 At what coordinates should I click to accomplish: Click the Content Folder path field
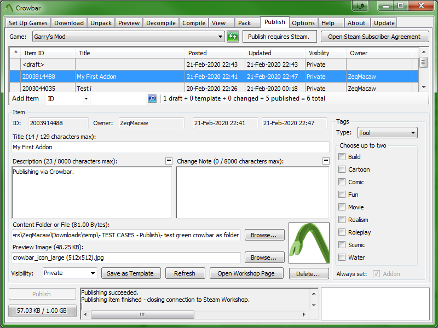(x=126, y=235)
